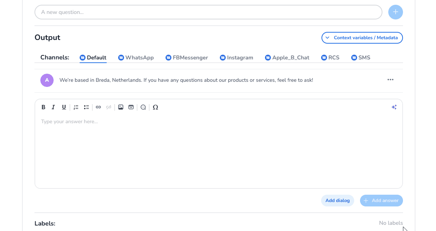Click the insert video icon

click(131, 107)
